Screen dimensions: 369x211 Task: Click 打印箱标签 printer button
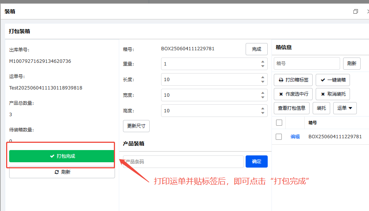[x=293, y=80]
